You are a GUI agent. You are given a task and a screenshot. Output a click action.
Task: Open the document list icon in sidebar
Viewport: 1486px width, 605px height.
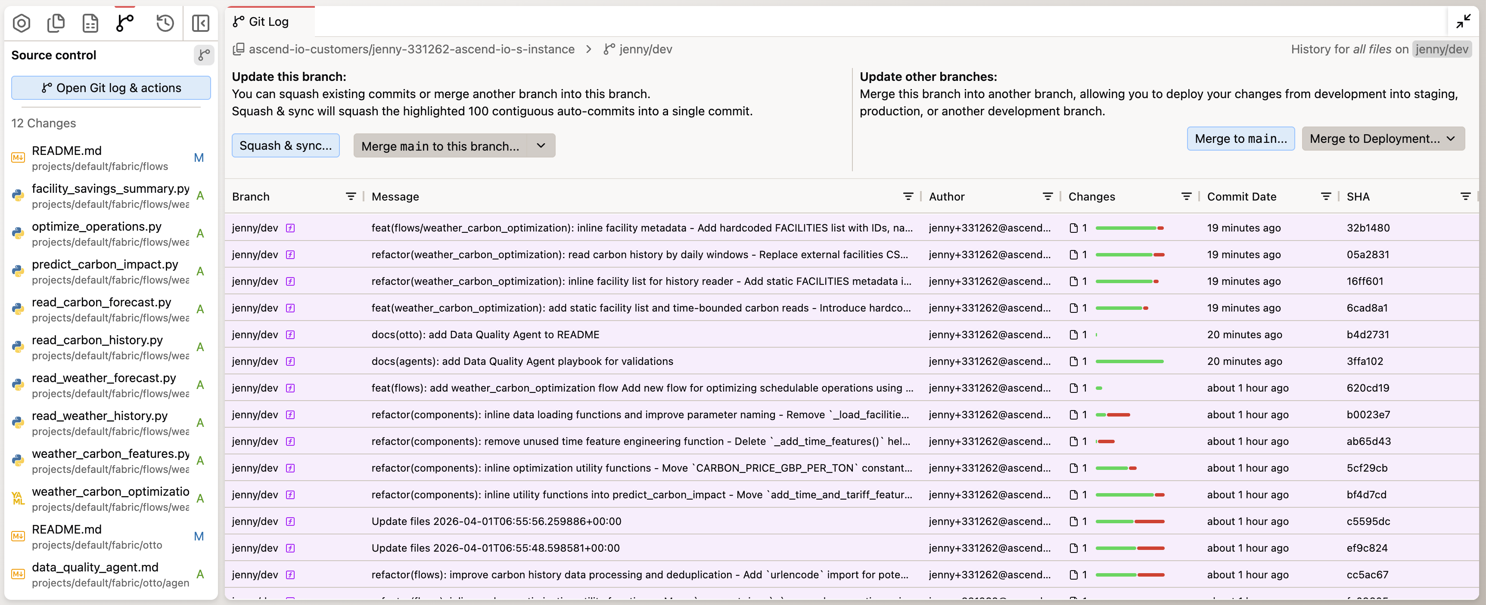click(x=90, y=23)
